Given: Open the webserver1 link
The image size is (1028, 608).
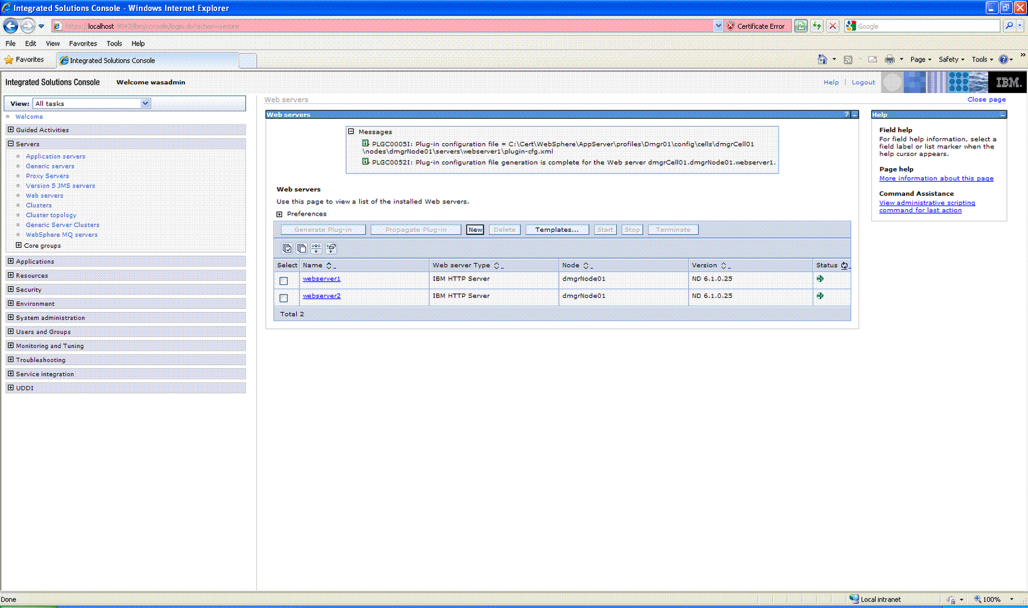Looking at the screenshot, I should click(322, 279).
